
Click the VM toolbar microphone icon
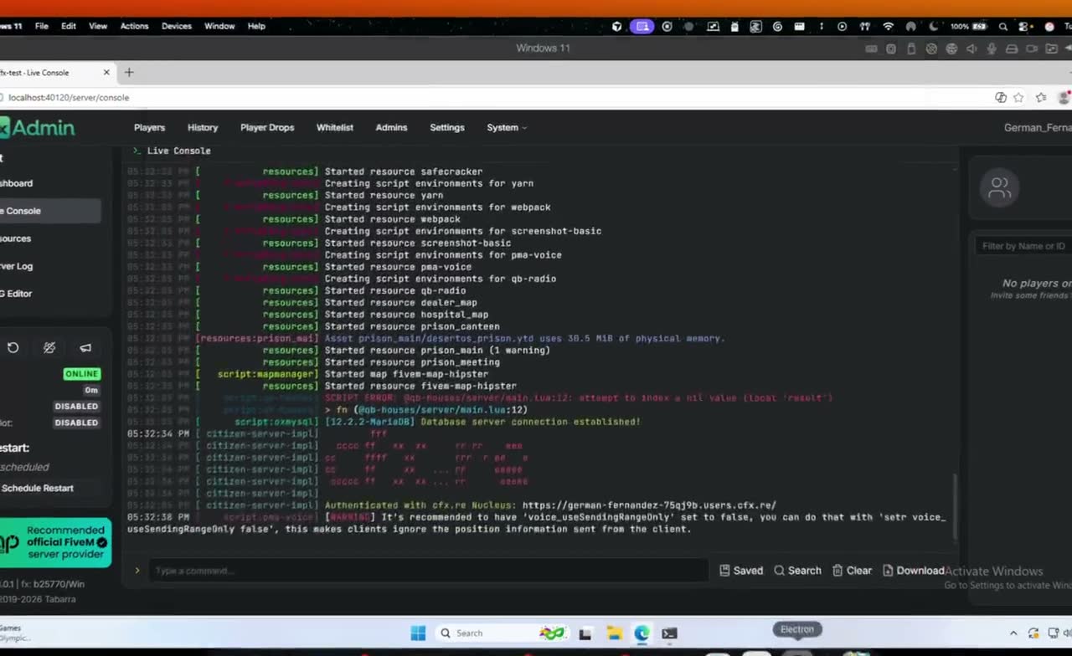(x=992, y=49)
